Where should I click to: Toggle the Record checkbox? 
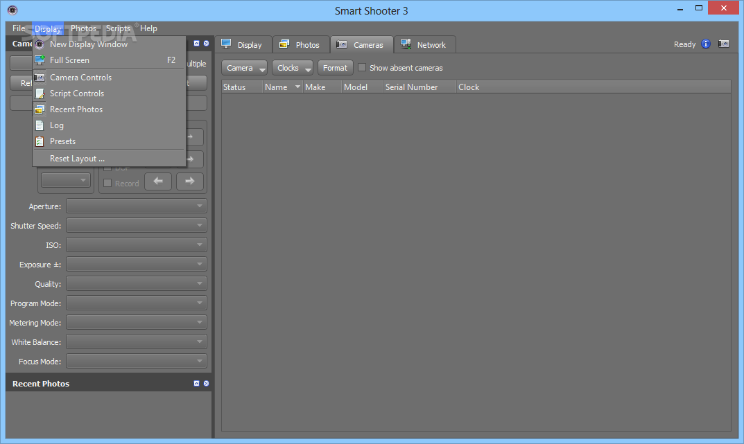click(107, 183)
